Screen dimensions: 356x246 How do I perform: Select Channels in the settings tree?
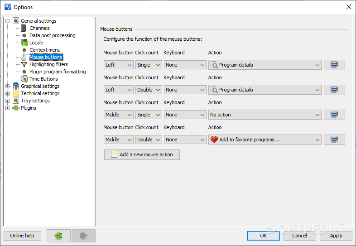coord(39,28)
